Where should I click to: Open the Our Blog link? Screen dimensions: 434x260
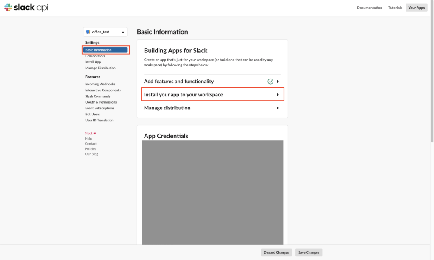(x=92, y=154)
